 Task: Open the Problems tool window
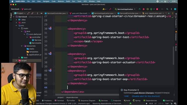point(47,101)
